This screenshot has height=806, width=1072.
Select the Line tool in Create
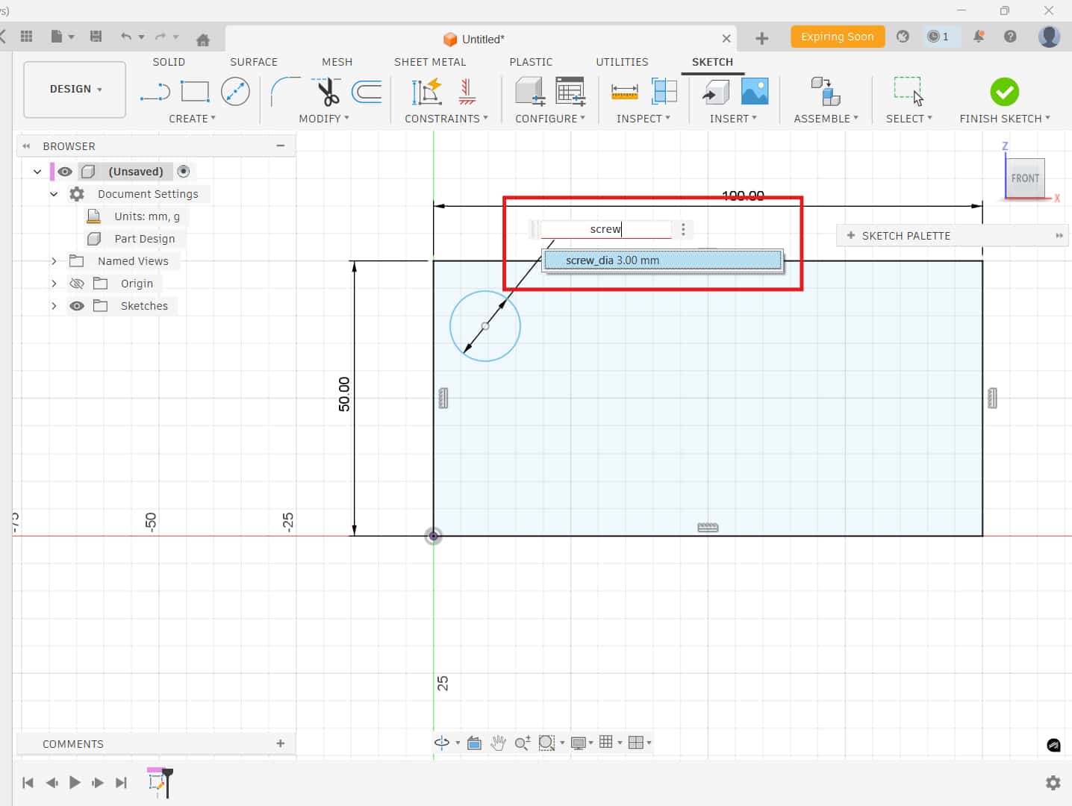[155, 92]
